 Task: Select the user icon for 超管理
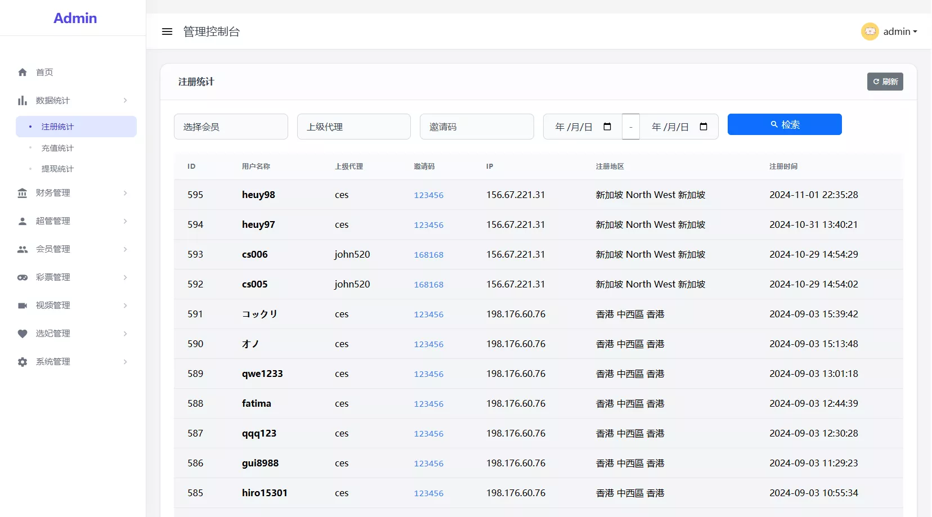point(23,221)
